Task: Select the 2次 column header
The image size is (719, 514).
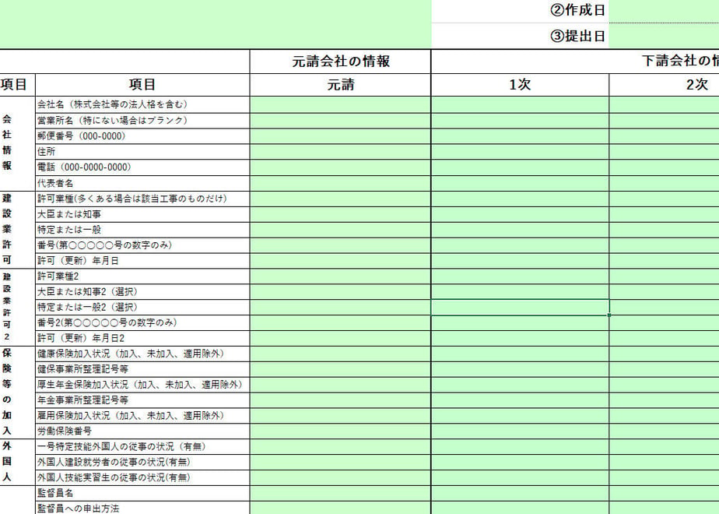Action: click(665, 85)
